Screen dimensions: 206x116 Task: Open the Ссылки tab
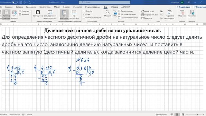pos(67,7)
